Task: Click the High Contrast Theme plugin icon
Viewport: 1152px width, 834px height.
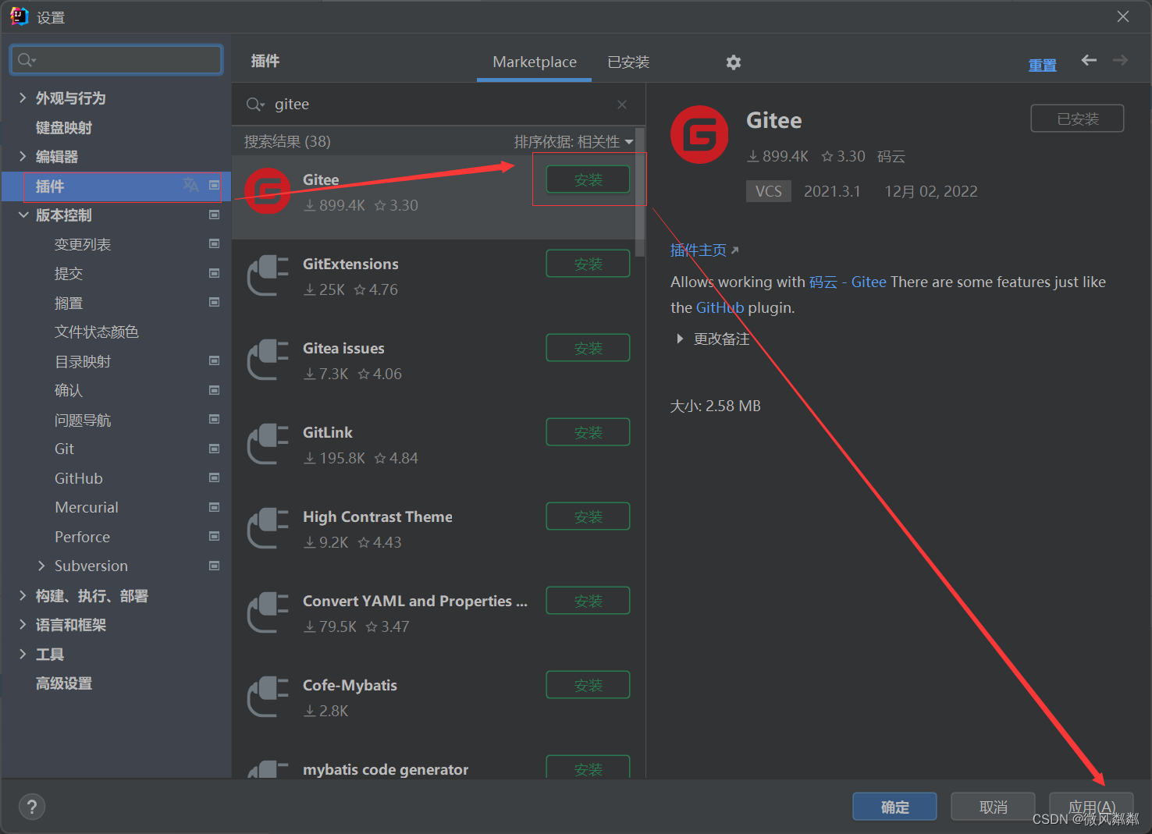Action: (268, 527)
